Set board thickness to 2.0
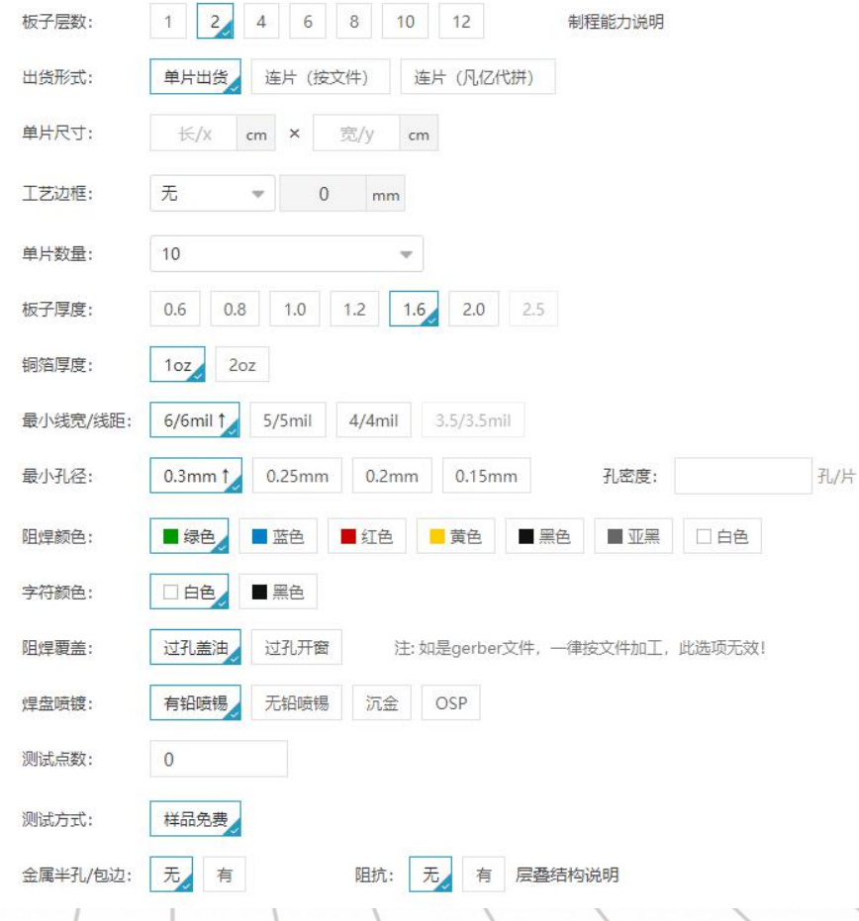Viewport: 859px width, 921px height. (x=474, y=309)
